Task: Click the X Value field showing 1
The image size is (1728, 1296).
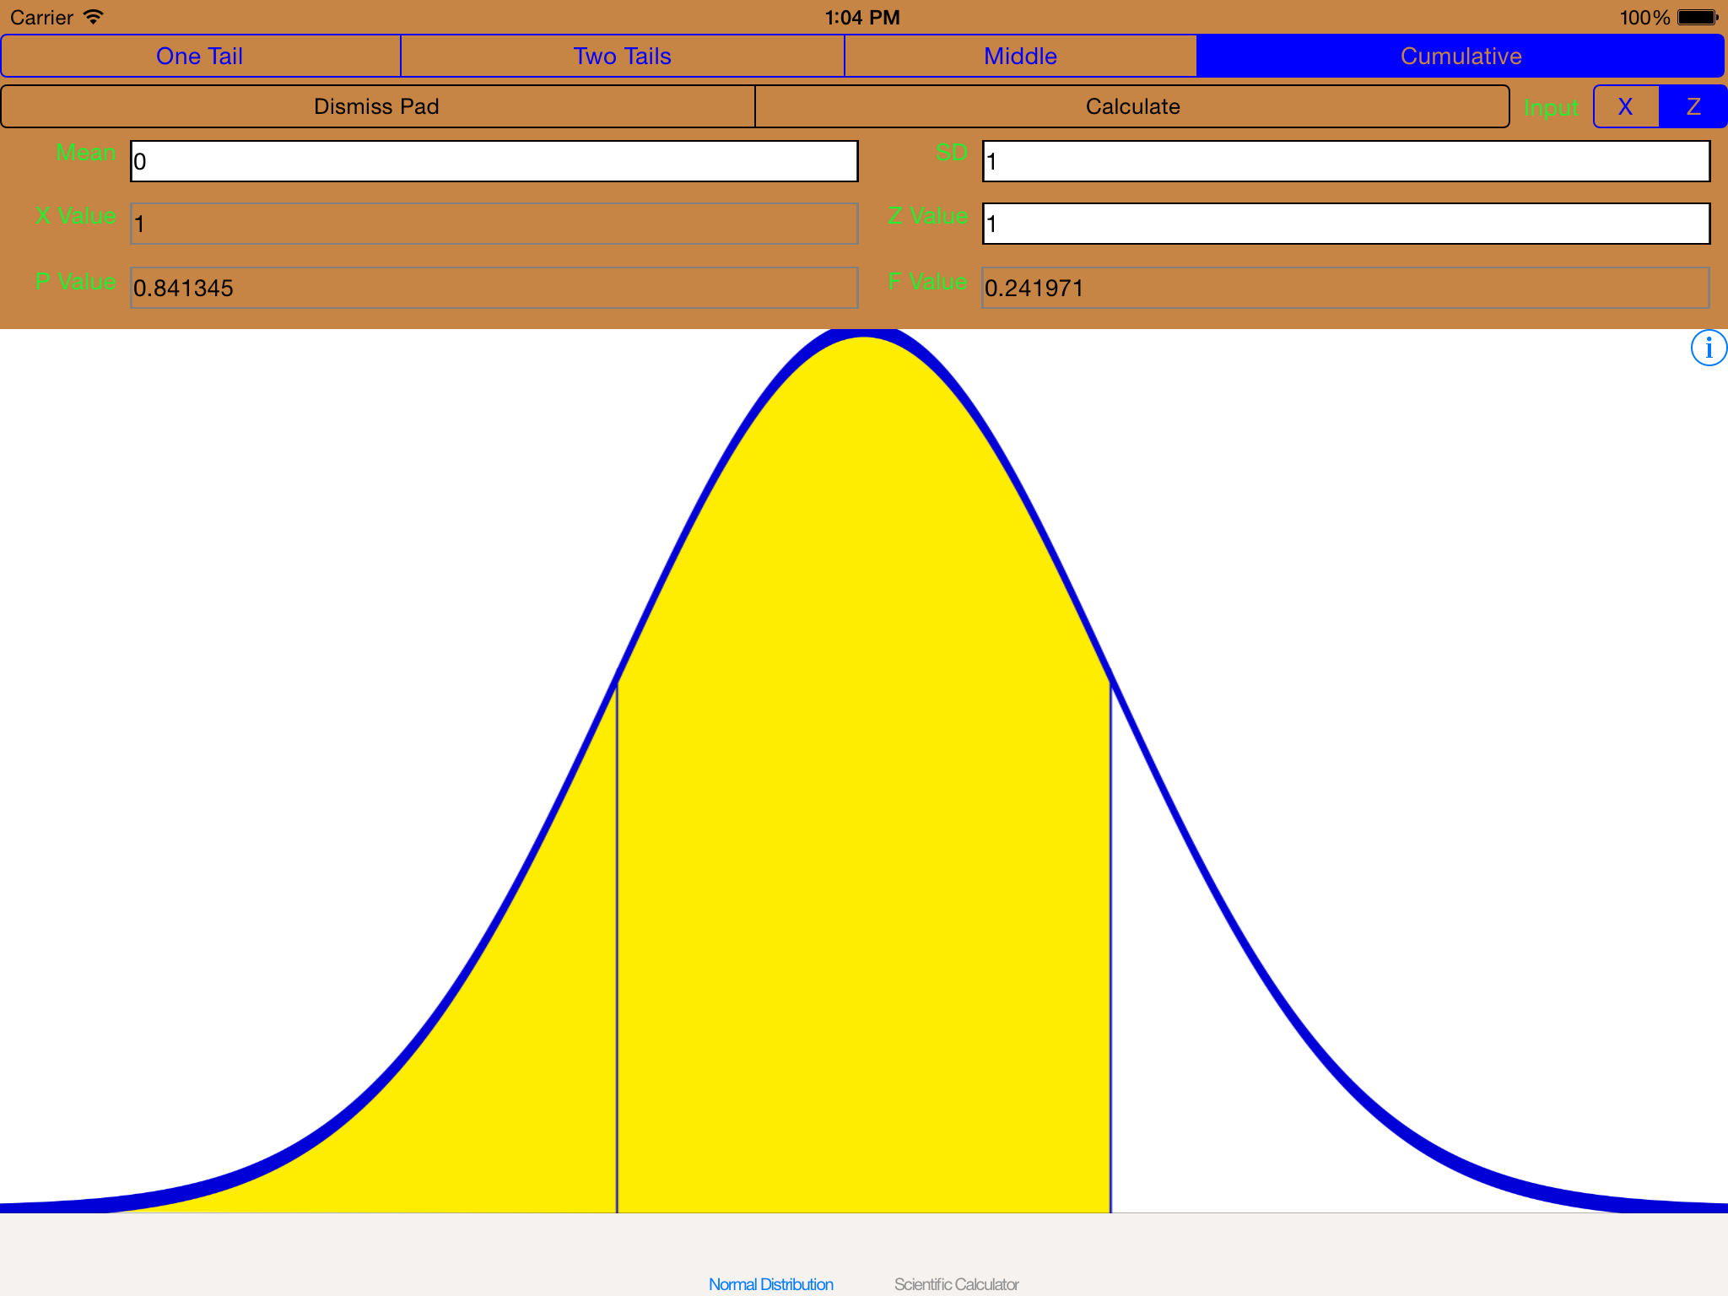Action: [494, 224]
